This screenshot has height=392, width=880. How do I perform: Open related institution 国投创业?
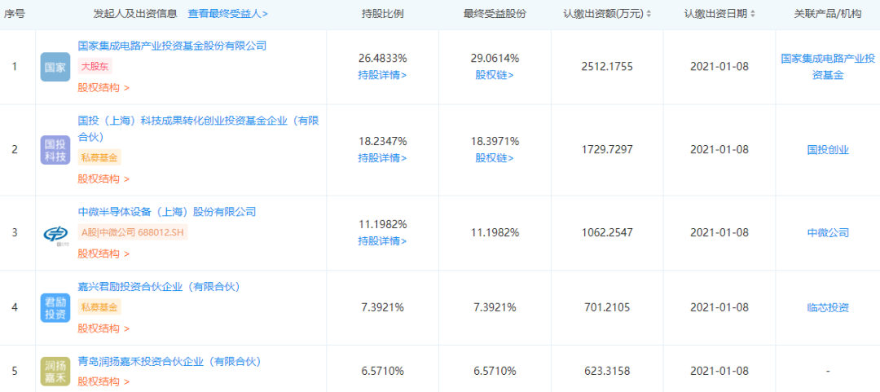[x=828, y=150]
